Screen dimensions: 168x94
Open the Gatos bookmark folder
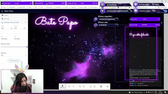tap(29, 7)
